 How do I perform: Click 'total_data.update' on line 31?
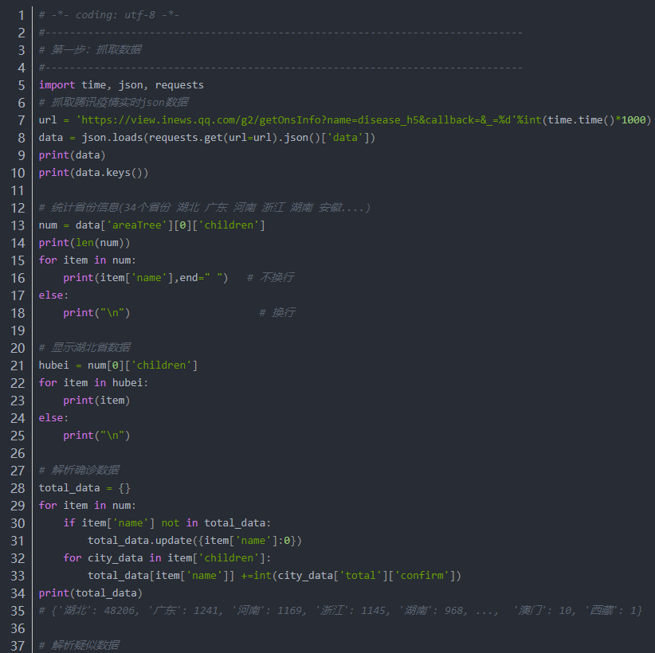coord(139,541)
